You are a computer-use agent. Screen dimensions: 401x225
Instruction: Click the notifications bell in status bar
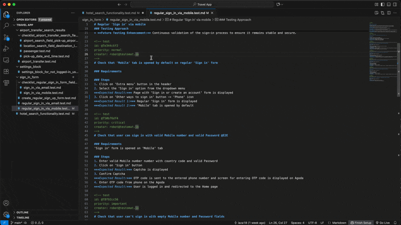click(396, 223)
